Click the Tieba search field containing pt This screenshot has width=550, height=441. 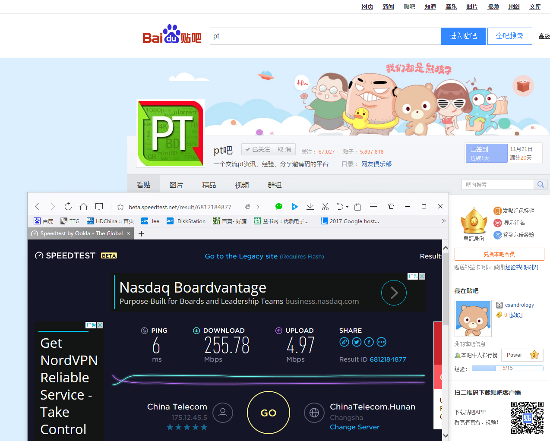326,36
